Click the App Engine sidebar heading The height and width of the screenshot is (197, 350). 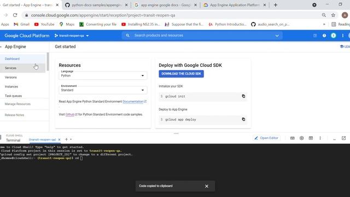pyautogui.click(x=15, y=47)
